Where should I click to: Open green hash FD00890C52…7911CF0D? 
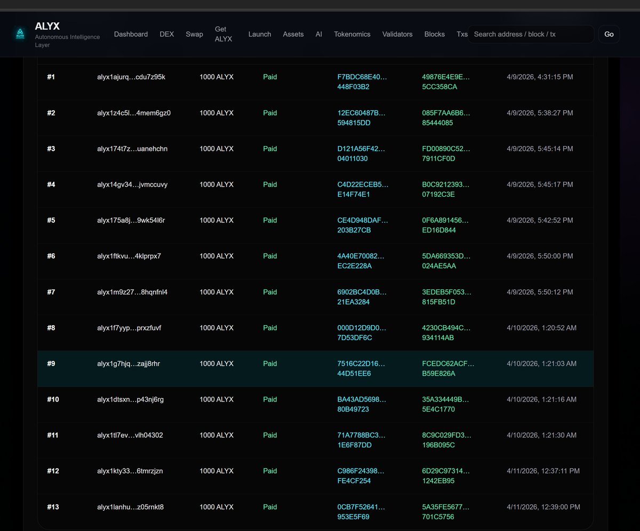pyautogui.click(x=446, y=154)
